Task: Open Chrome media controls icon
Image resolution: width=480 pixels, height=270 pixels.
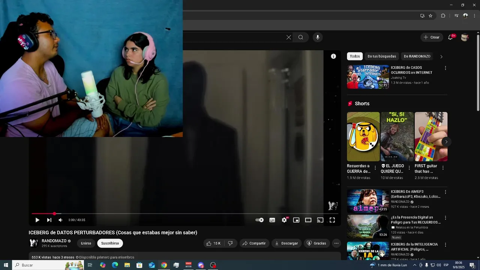Action: tap(456, 16)
